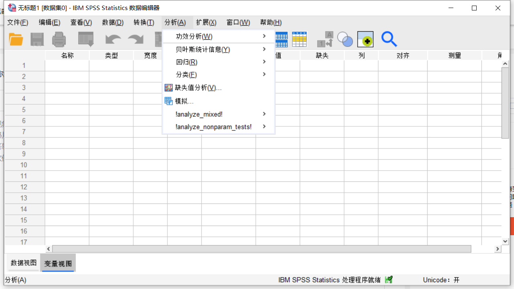Expand the !analyze_nonparam_tests! submenu
514x289 pixels.
[x=218, y=127]
